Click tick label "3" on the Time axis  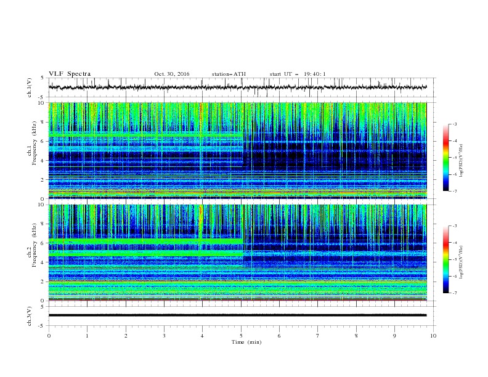point(165,336)
